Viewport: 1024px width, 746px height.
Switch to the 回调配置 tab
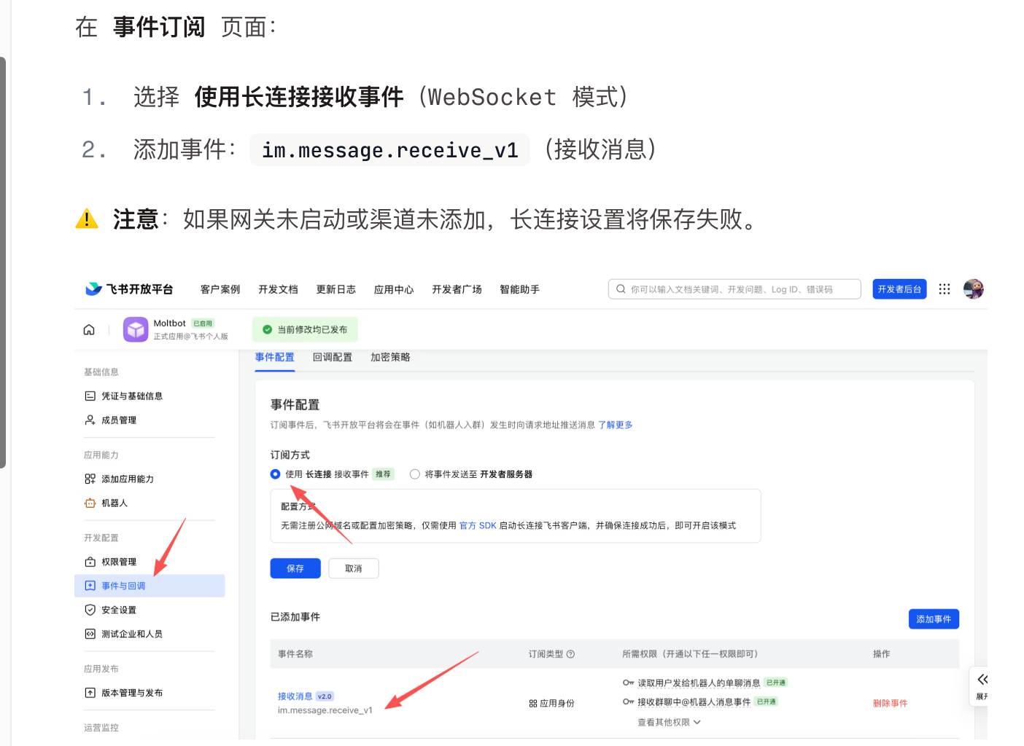point(333,357)
